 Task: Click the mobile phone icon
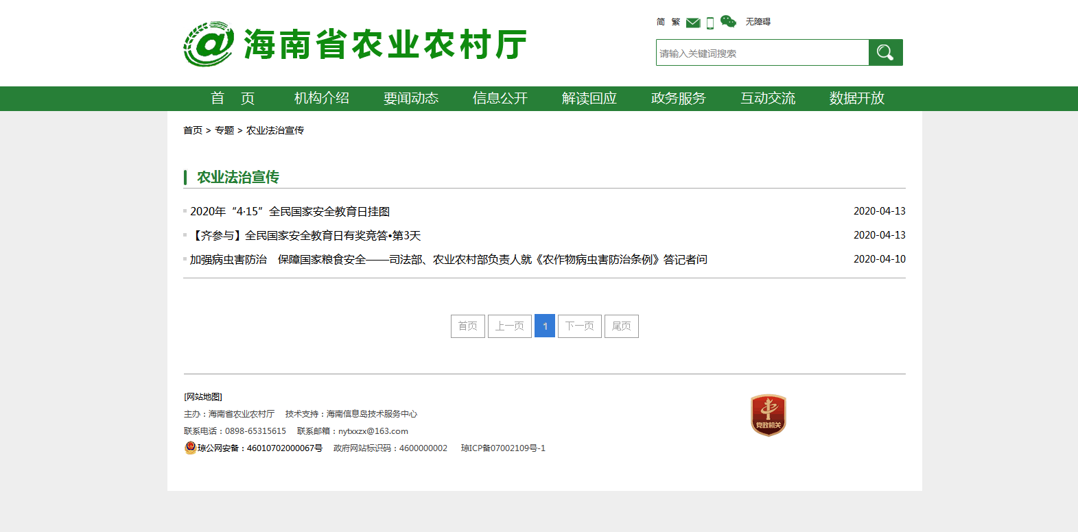tap(710, 23)
